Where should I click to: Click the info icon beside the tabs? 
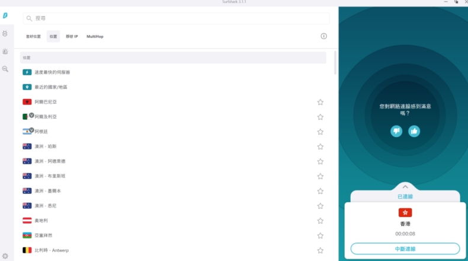[323, 36]
